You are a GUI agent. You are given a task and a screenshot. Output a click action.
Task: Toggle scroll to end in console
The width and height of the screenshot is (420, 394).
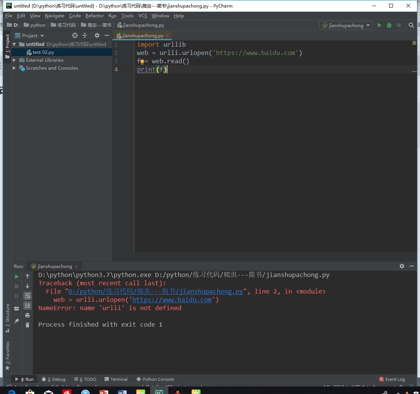pyautogui.click(x=27, y=306)
